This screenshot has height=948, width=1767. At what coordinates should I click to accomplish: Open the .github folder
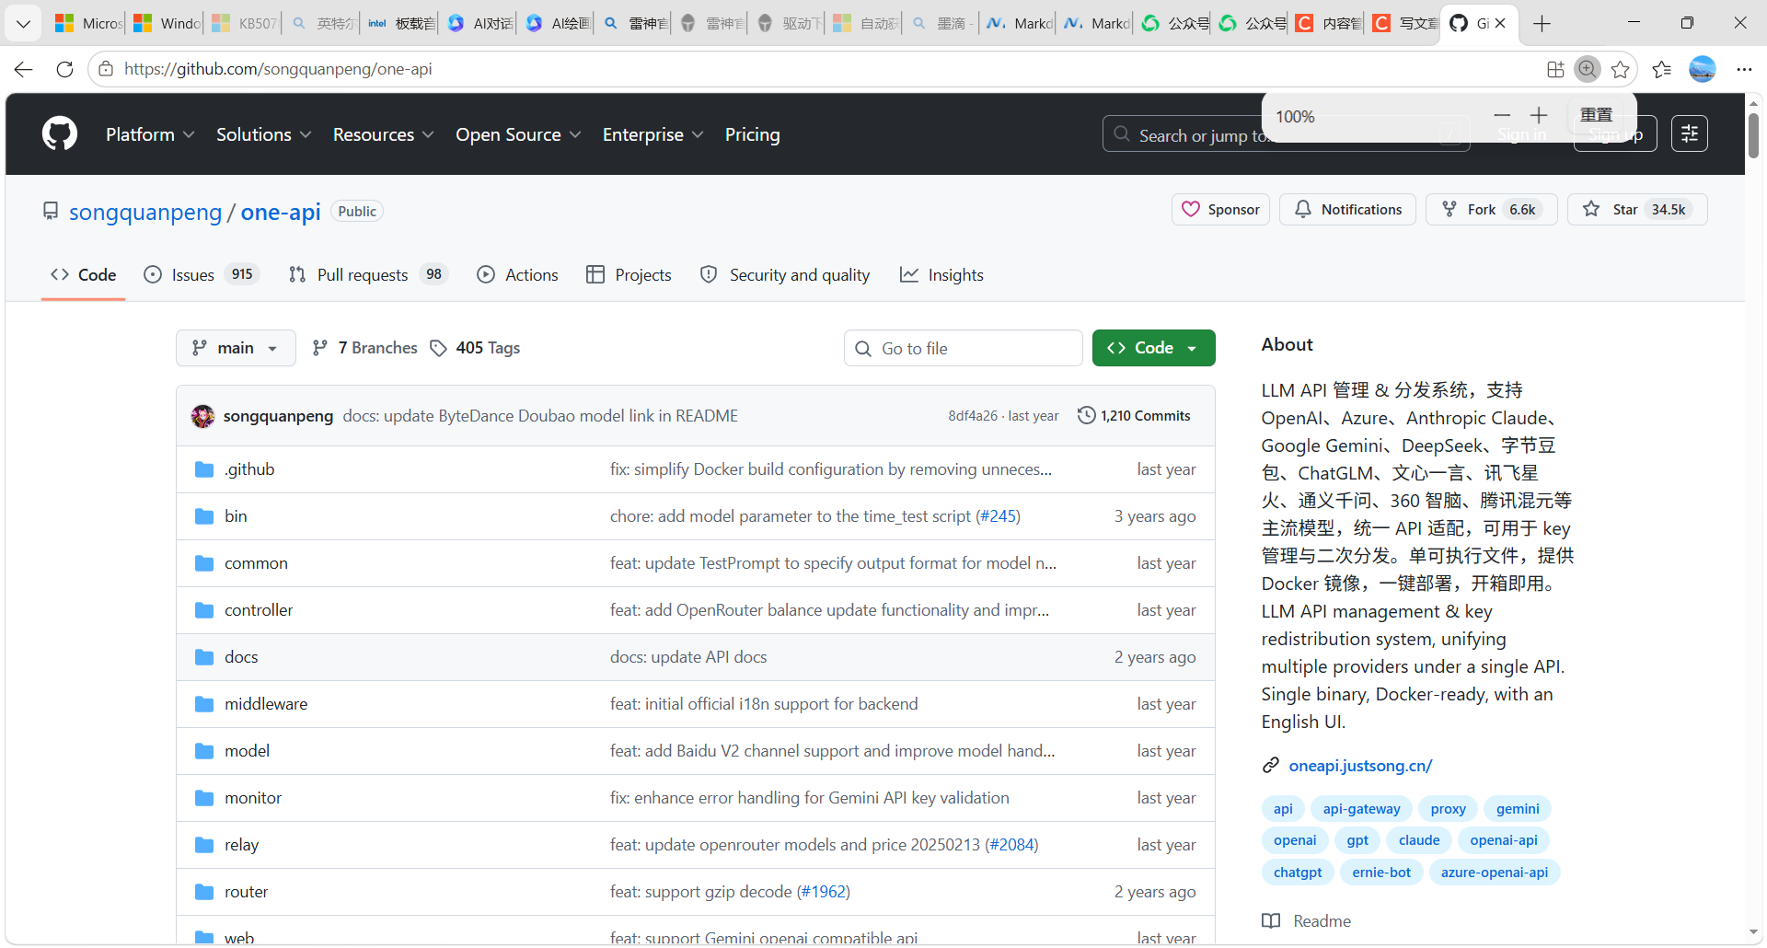pyautogui.click(x=249, y=469)
